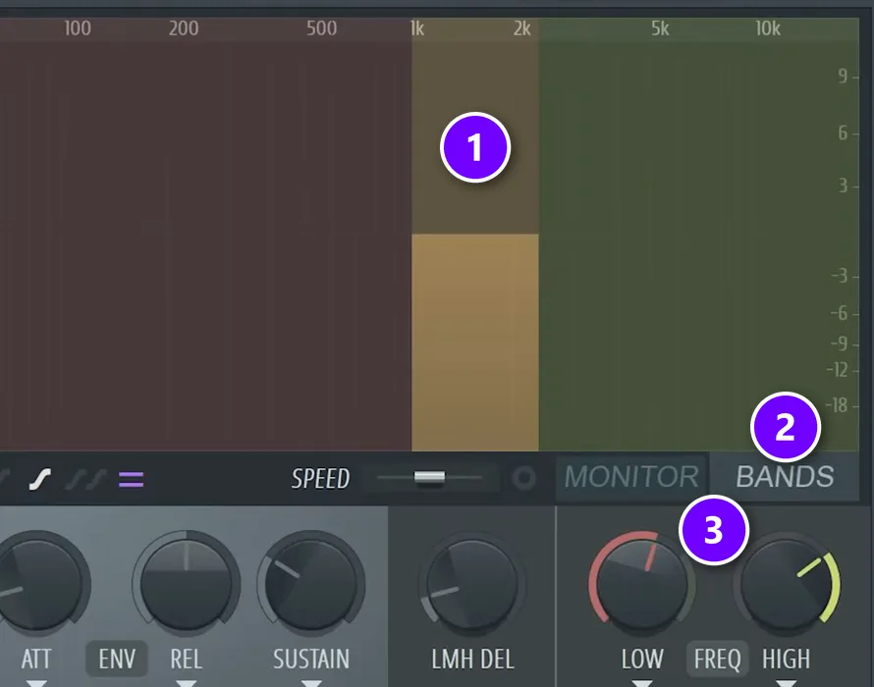Click the LMH DEL knob
The height and width of the screenshot is (687, 874).
point(472,583)
